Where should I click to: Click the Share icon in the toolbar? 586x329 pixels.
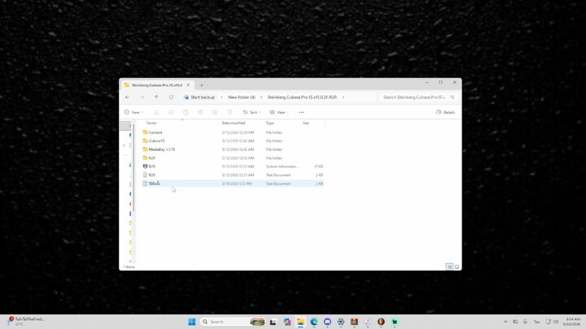point(215,112)
